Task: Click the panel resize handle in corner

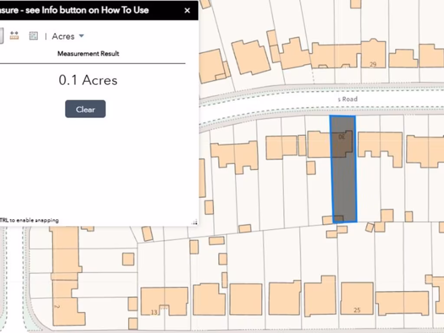Action: tap(194, 222)
